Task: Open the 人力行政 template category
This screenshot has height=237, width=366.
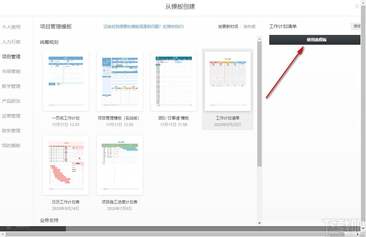Action: (11, 42)
